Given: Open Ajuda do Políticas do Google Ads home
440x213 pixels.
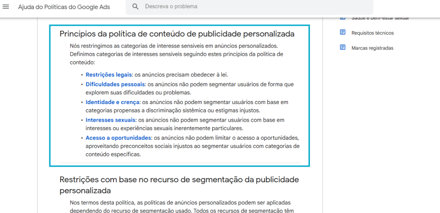Looking at the screenshot, I should tap(64, 7).
